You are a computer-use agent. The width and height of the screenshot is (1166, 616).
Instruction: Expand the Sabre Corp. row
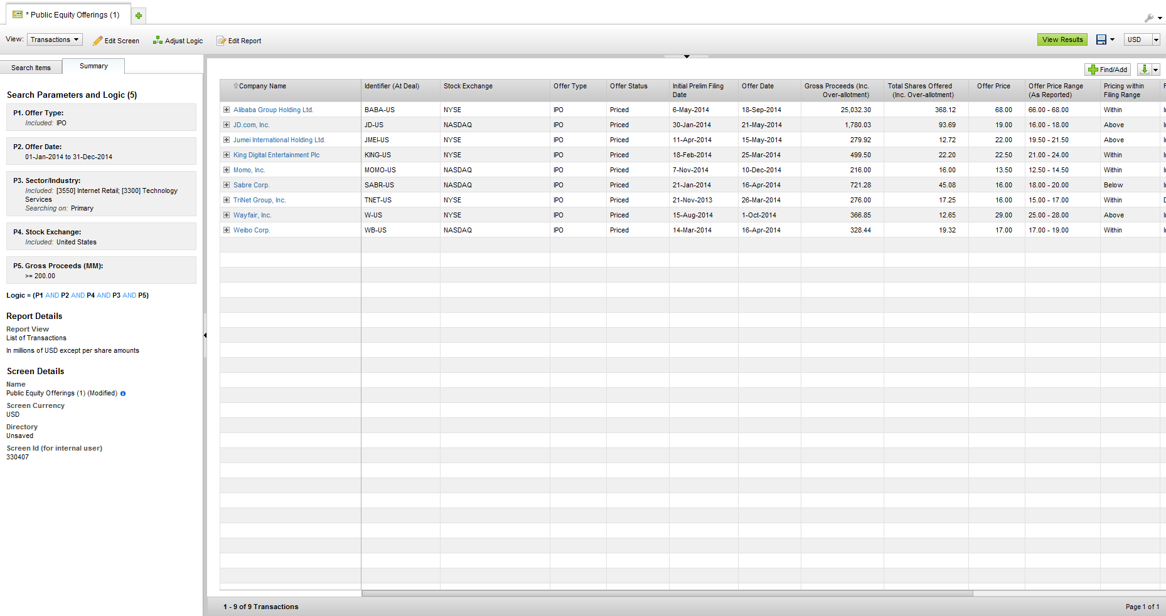click(x=227, y=185)
